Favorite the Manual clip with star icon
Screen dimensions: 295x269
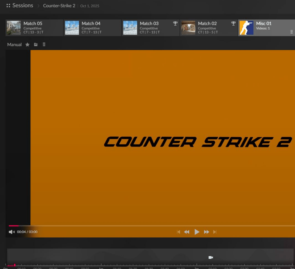[x=28, y=45]
